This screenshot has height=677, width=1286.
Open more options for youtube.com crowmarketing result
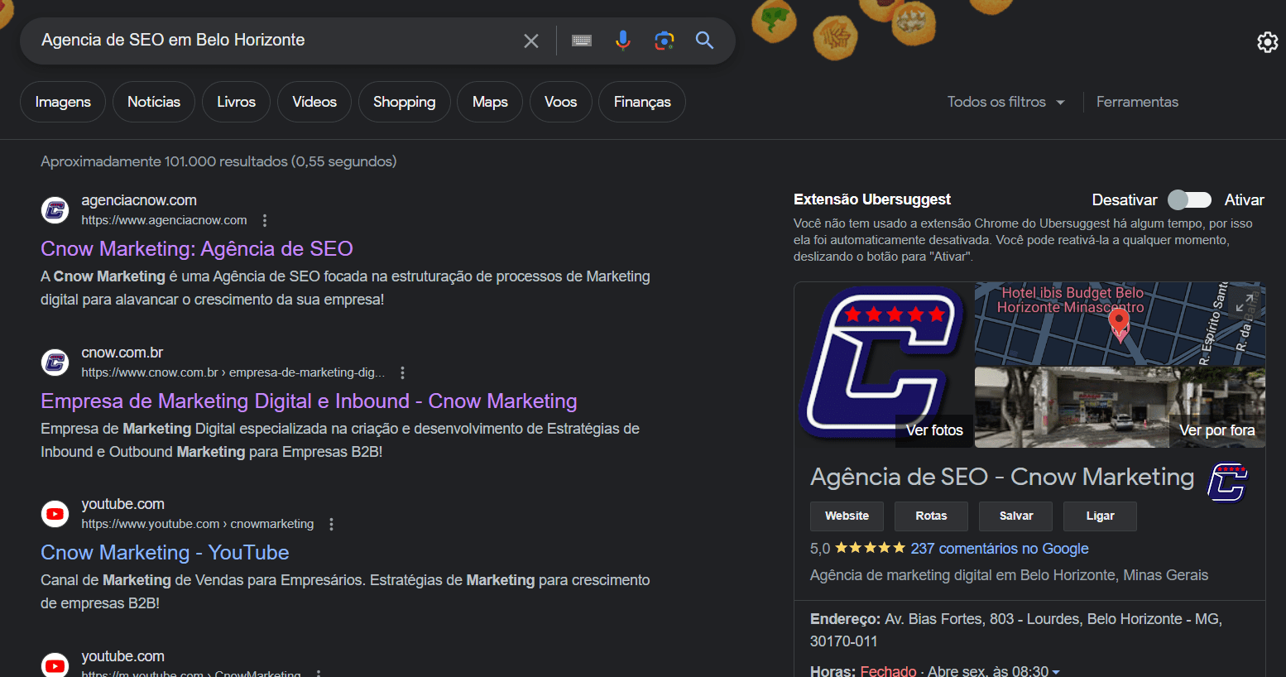pyautogui.click(x=332, y=524)
